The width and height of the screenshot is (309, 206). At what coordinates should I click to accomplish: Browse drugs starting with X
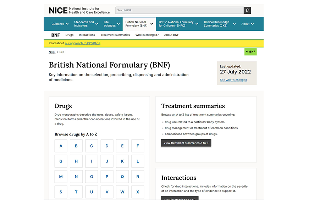point(138,192)
